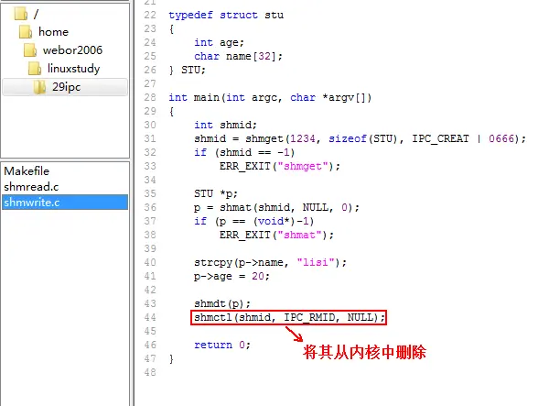
Task: Open shmread.c in file list
Action: click(x=31, y=187)
